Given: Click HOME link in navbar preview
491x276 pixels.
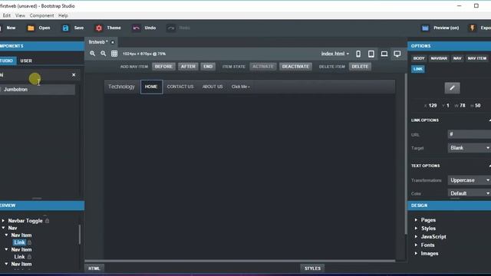Looking at the screenshot, I should coord(151,87).
